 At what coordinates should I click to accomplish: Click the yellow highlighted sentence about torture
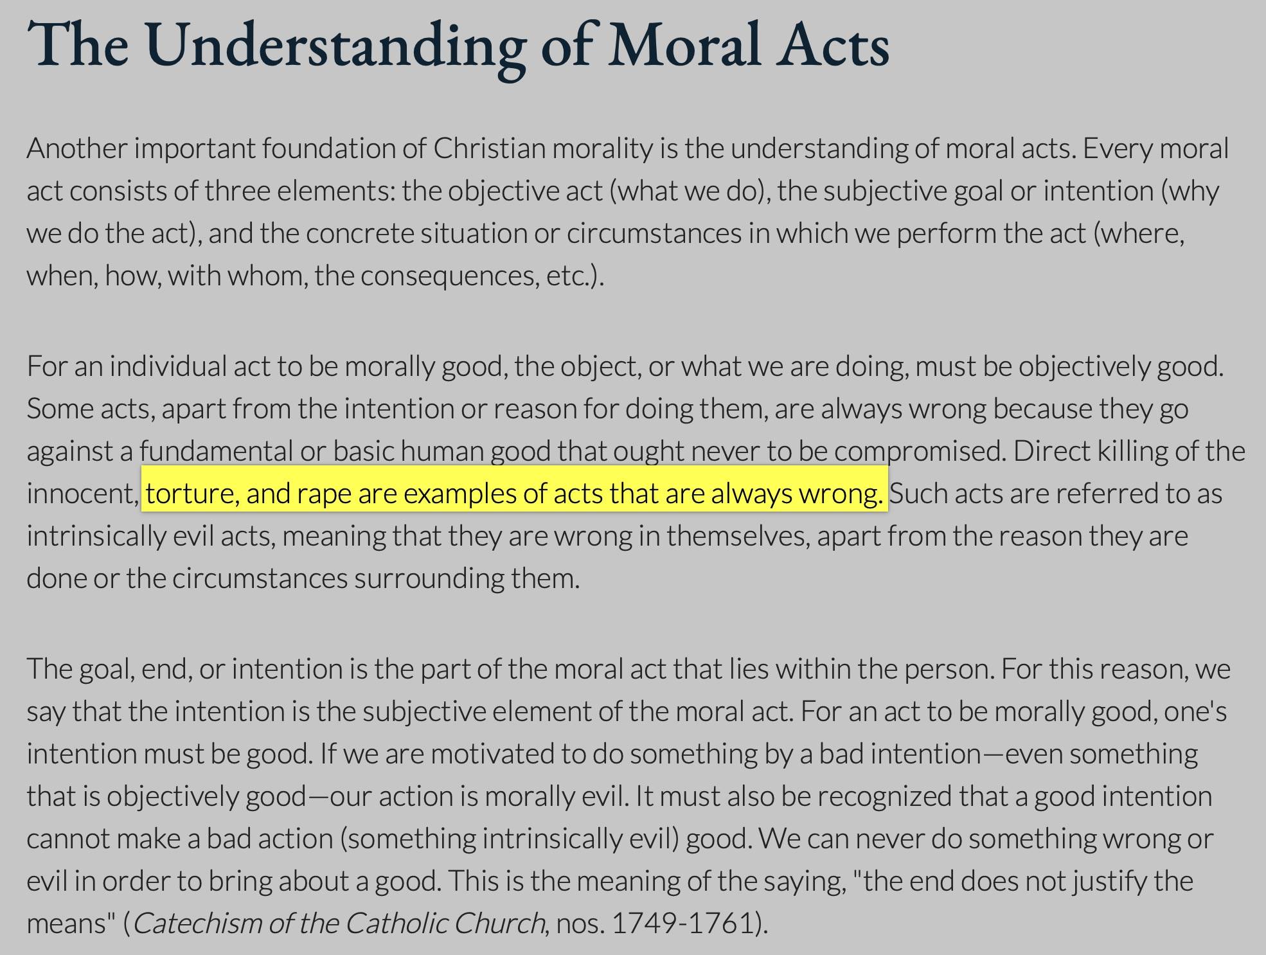[x=514, y=494]
